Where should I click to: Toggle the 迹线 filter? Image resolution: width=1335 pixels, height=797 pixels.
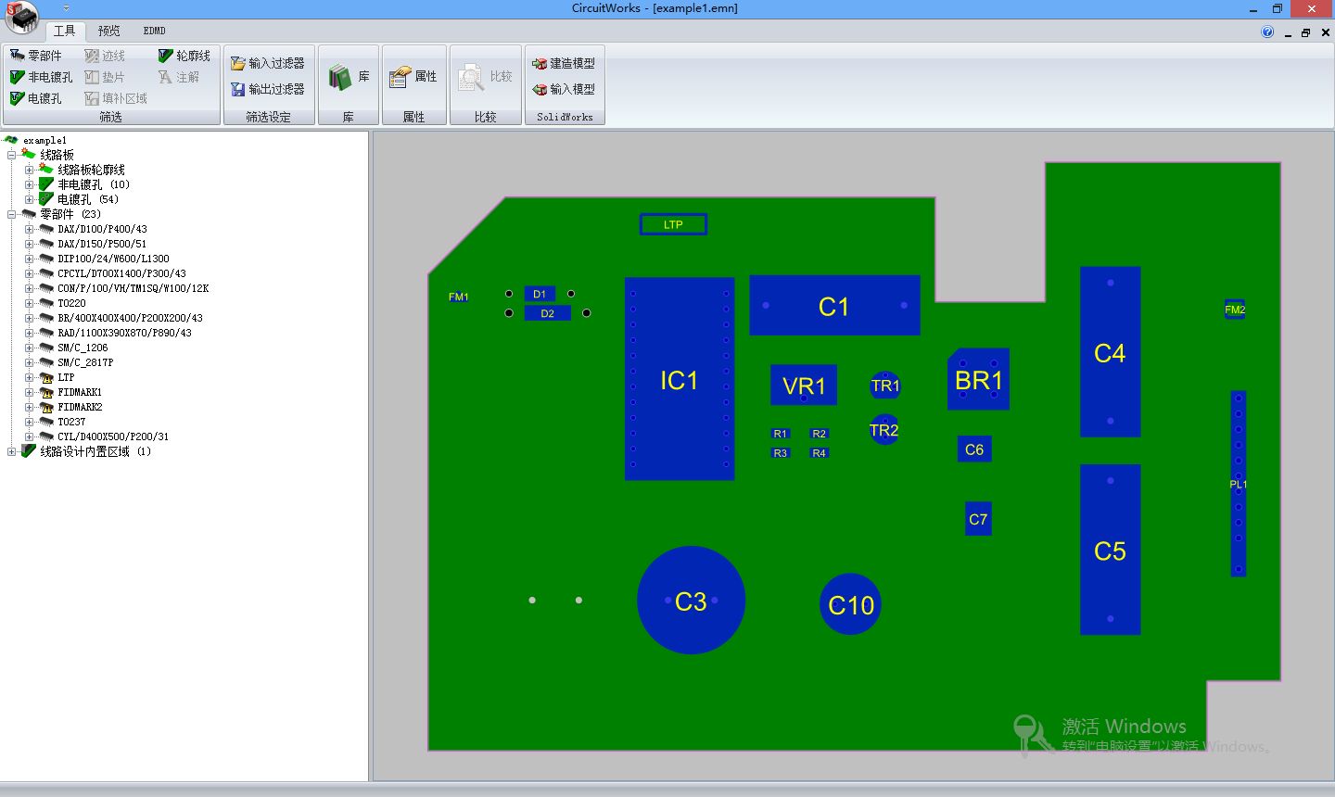tap(105, 56)
